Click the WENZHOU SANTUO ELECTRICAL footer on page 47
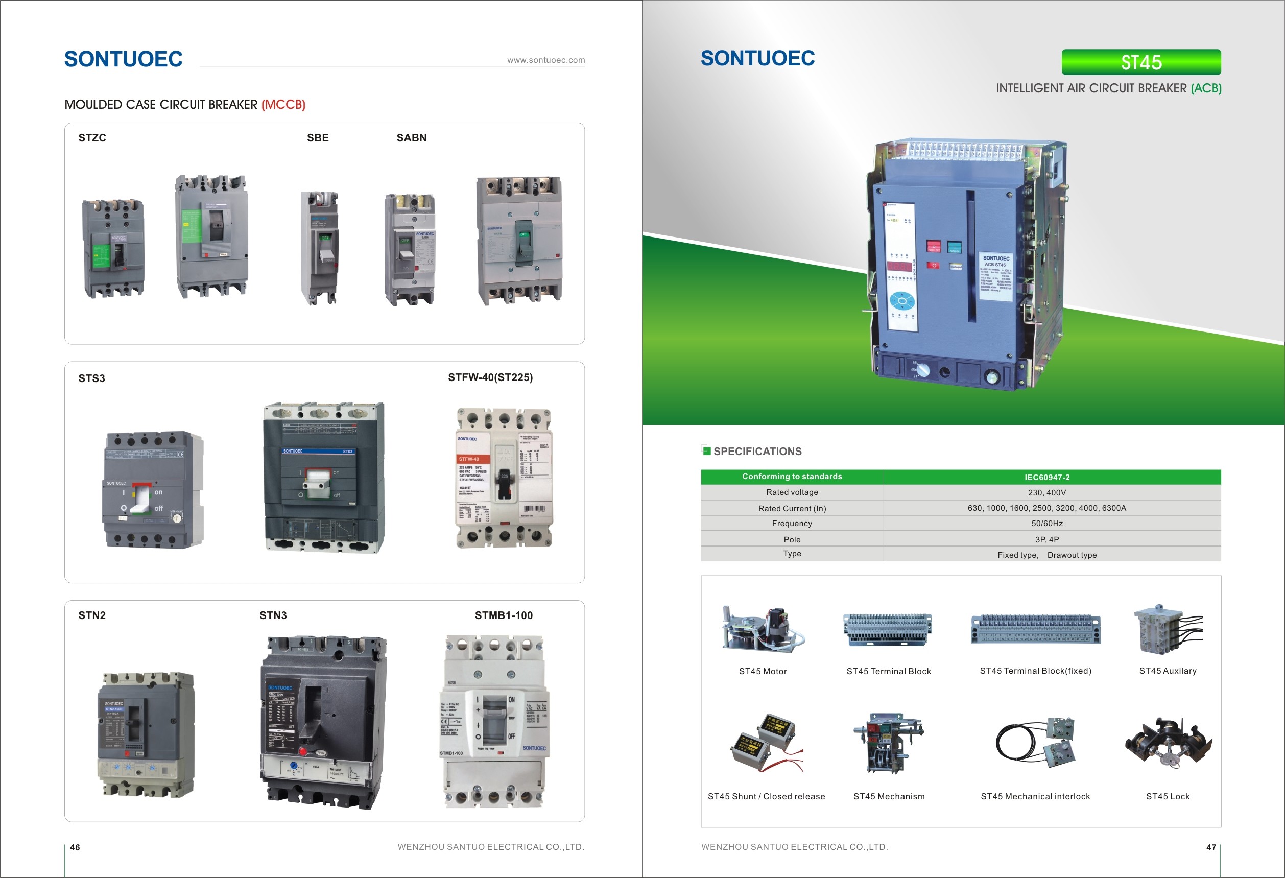Viewport: 1285px width, 878px height. [795, 846]
